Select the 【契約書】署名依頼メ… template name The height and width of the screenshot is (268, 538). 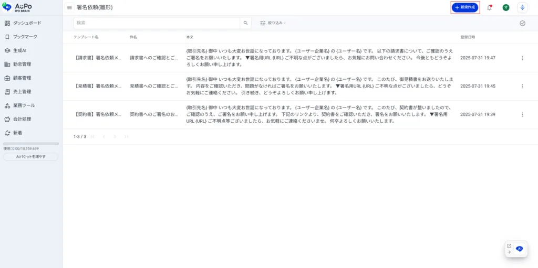97,114
